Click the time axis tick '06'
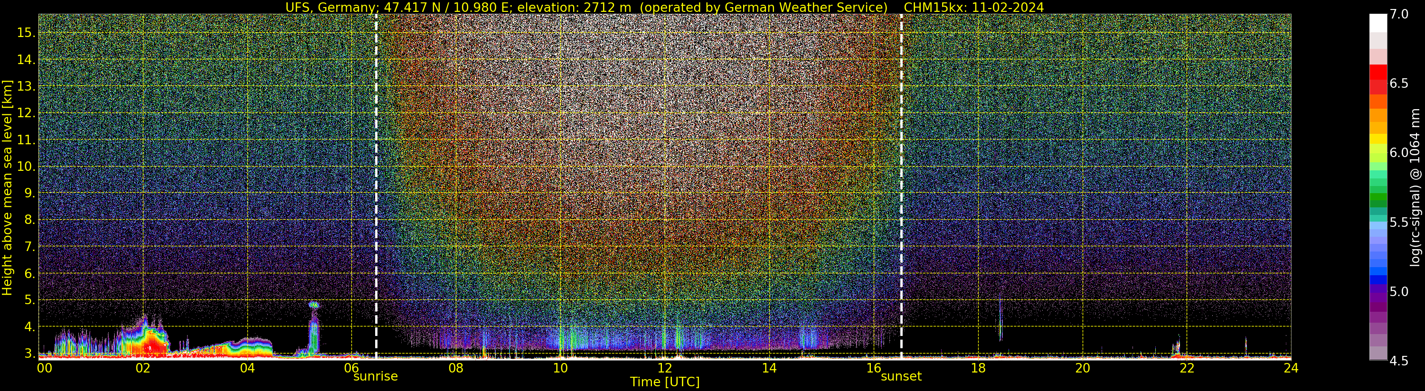The width and height of the screenshot is (1425, 391). (x=352, y=368)
